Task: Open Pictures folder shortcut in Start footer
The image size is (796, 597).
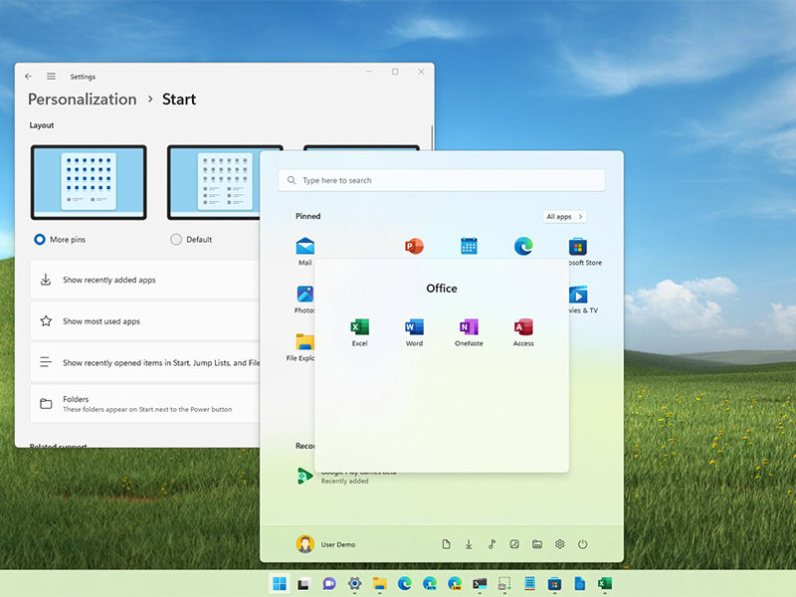Action: (x=514, y=544)
